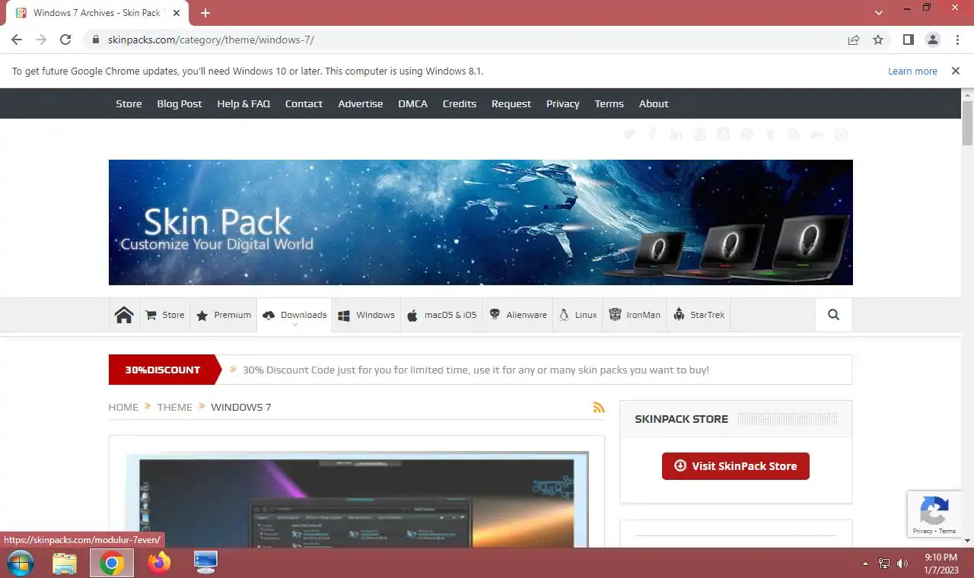View site information lock icon
The height and width of the screenshot is (578, 974).
coord(96,40)
